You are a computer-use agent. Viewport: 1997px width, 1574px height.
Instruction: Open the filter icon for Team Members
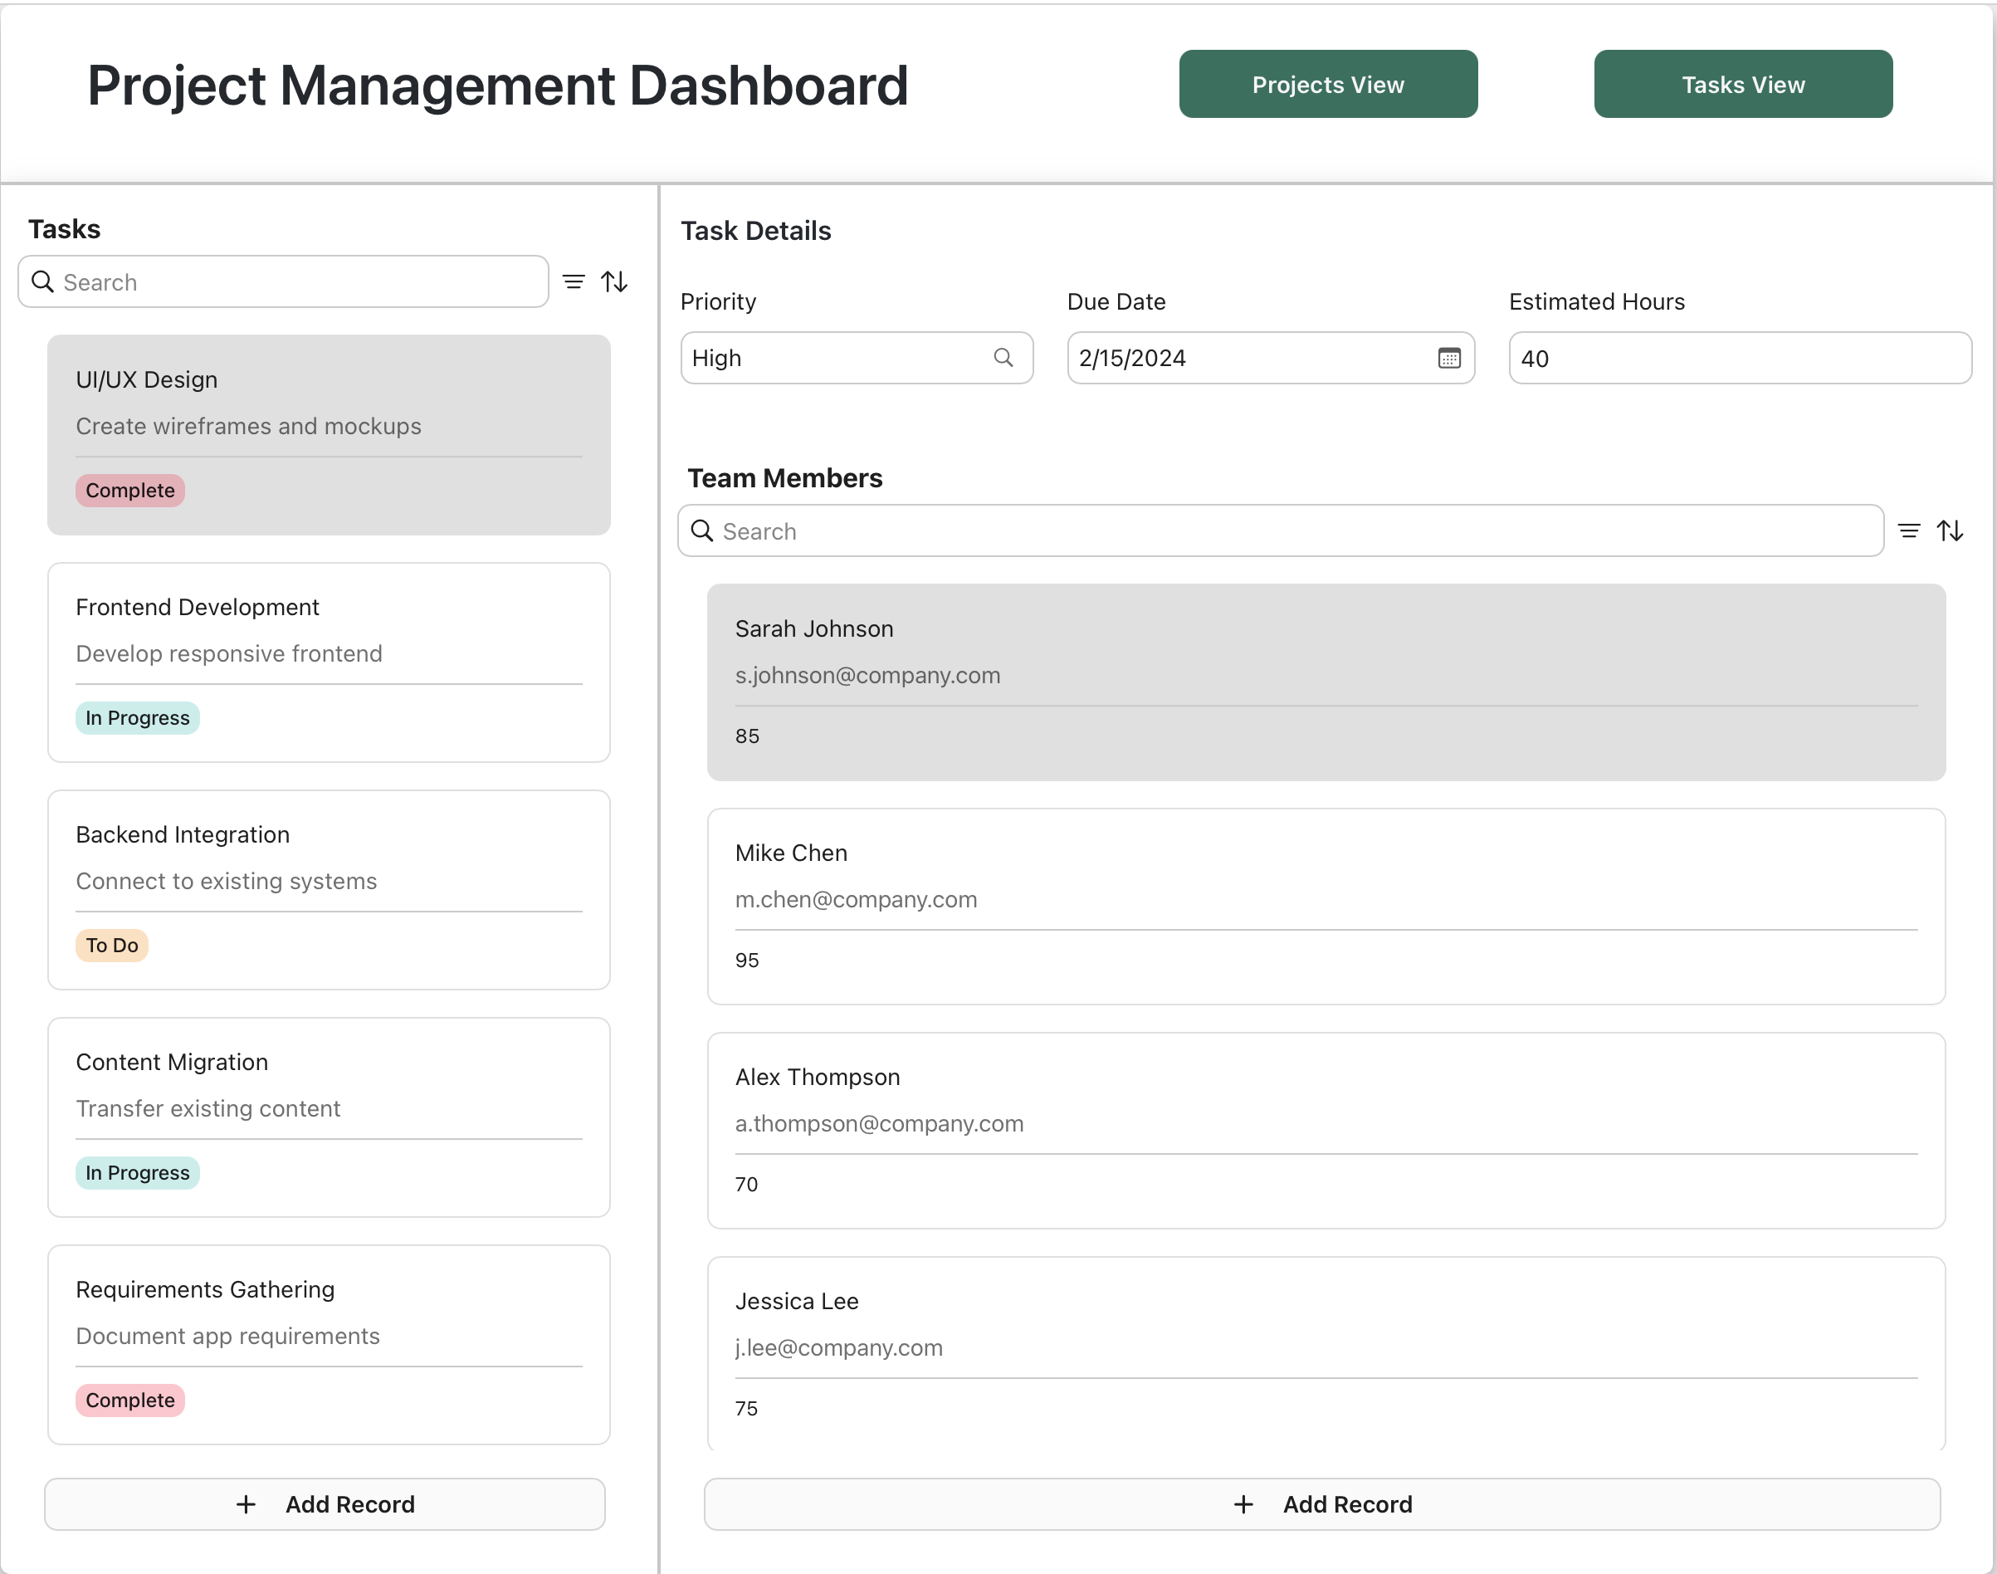[x=1910, y=530]
